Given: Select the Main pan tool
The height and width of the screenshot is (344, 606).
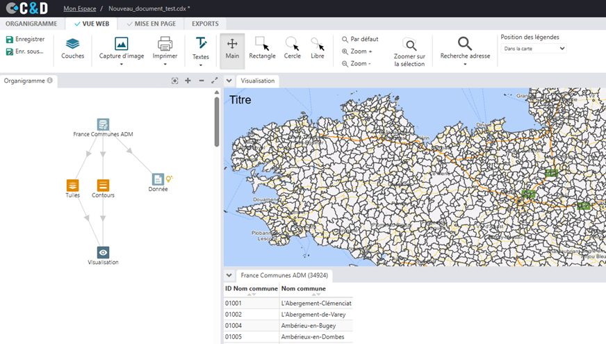Looking at the screenshot, I should pos(232,48).
